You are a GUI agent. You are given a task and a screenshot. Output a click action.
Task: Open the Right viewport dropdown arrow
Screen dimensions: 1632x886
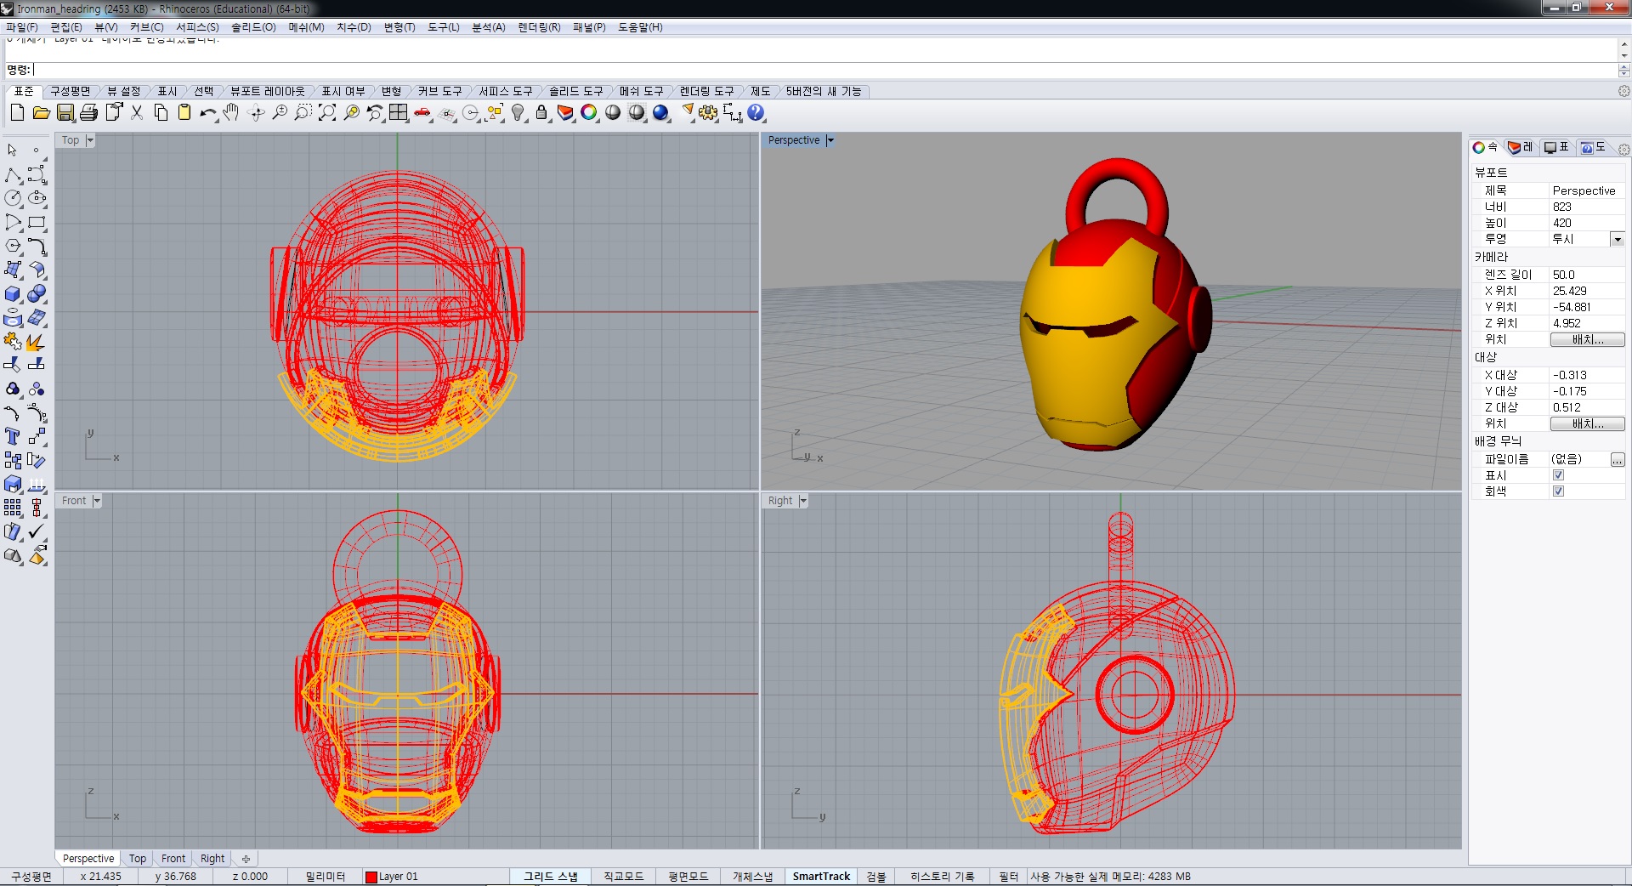click(803, 501)
